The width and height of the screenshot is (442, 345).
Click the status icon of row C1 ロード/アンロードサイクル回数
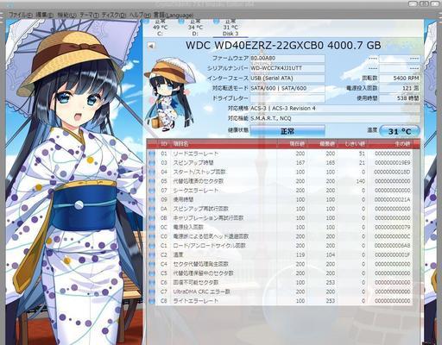coord(152,246)
